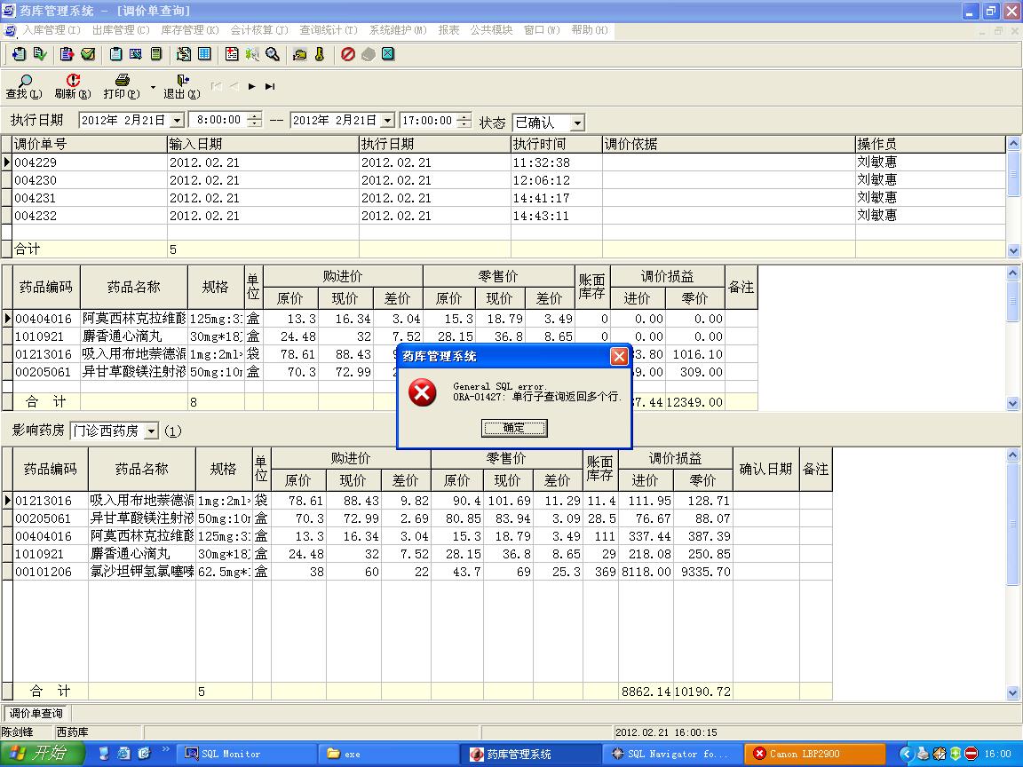Click the 退出 (Exit) door icon

click(x=182, y=81)
